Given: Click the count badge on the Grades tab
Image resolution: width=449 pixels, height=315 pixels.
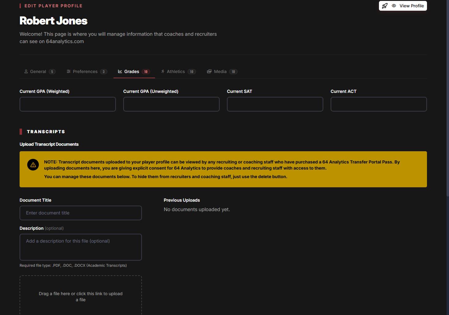Looking at the screenshot, I should point(146,71).
